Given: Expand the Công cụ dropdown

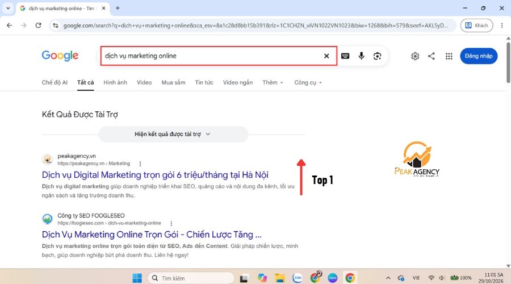Looking at the screenshot, I should coord(308,82).
